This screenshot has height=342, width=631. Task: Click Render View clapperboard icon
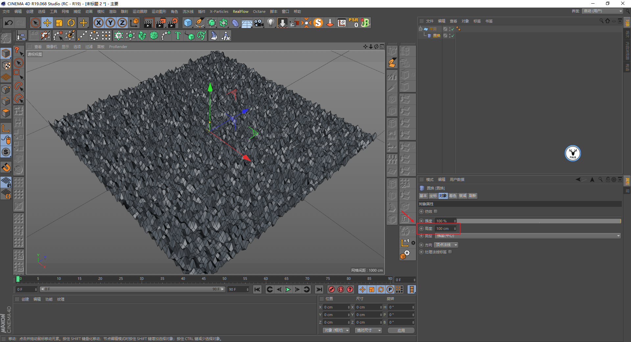click(149, 23)
